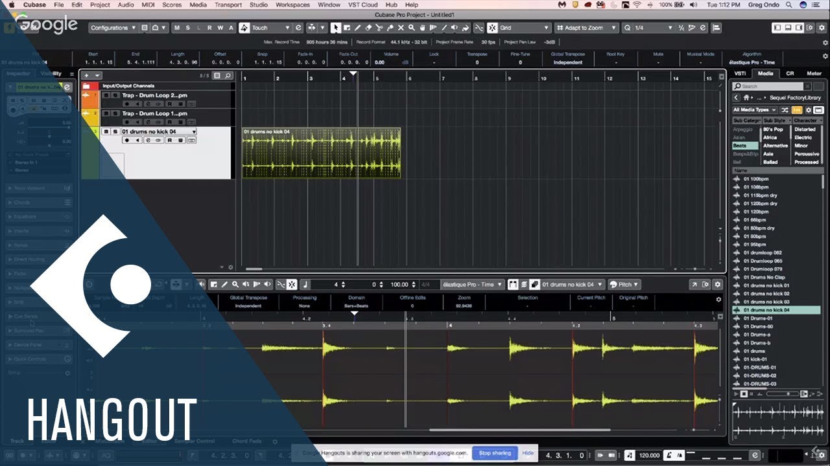Open the add track dropdown arrow

tap(97, 76)
